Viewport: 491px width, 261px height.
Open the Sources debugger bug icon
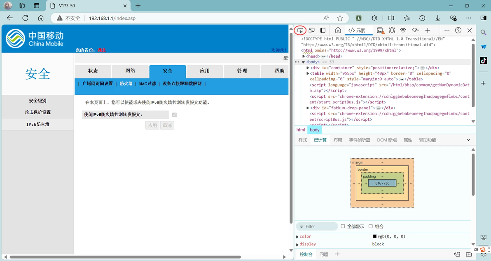coord(392,31)
